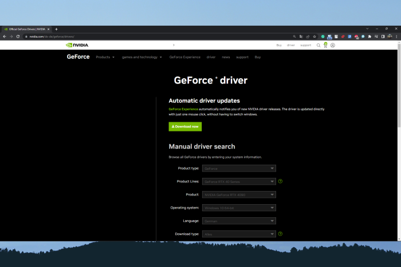Bookmark this page with the star
Image resolution: width=401 pixels, height=267 pixels.
[314, 37]
